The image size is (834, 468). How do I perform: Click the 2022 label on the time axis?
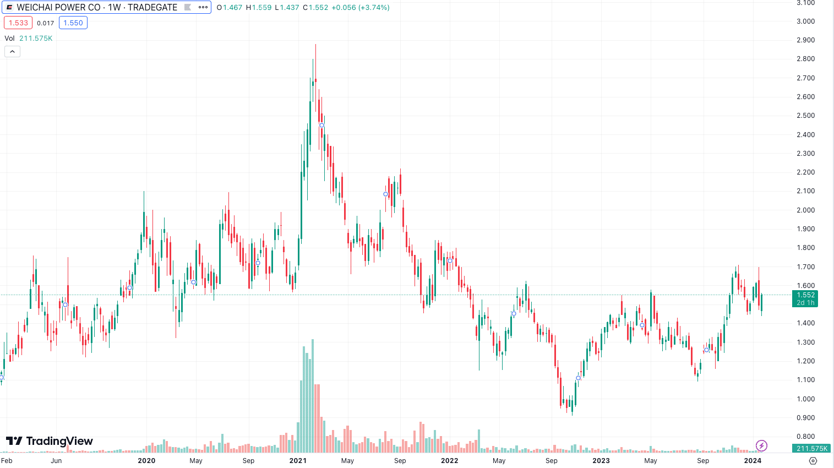(449, 461)
